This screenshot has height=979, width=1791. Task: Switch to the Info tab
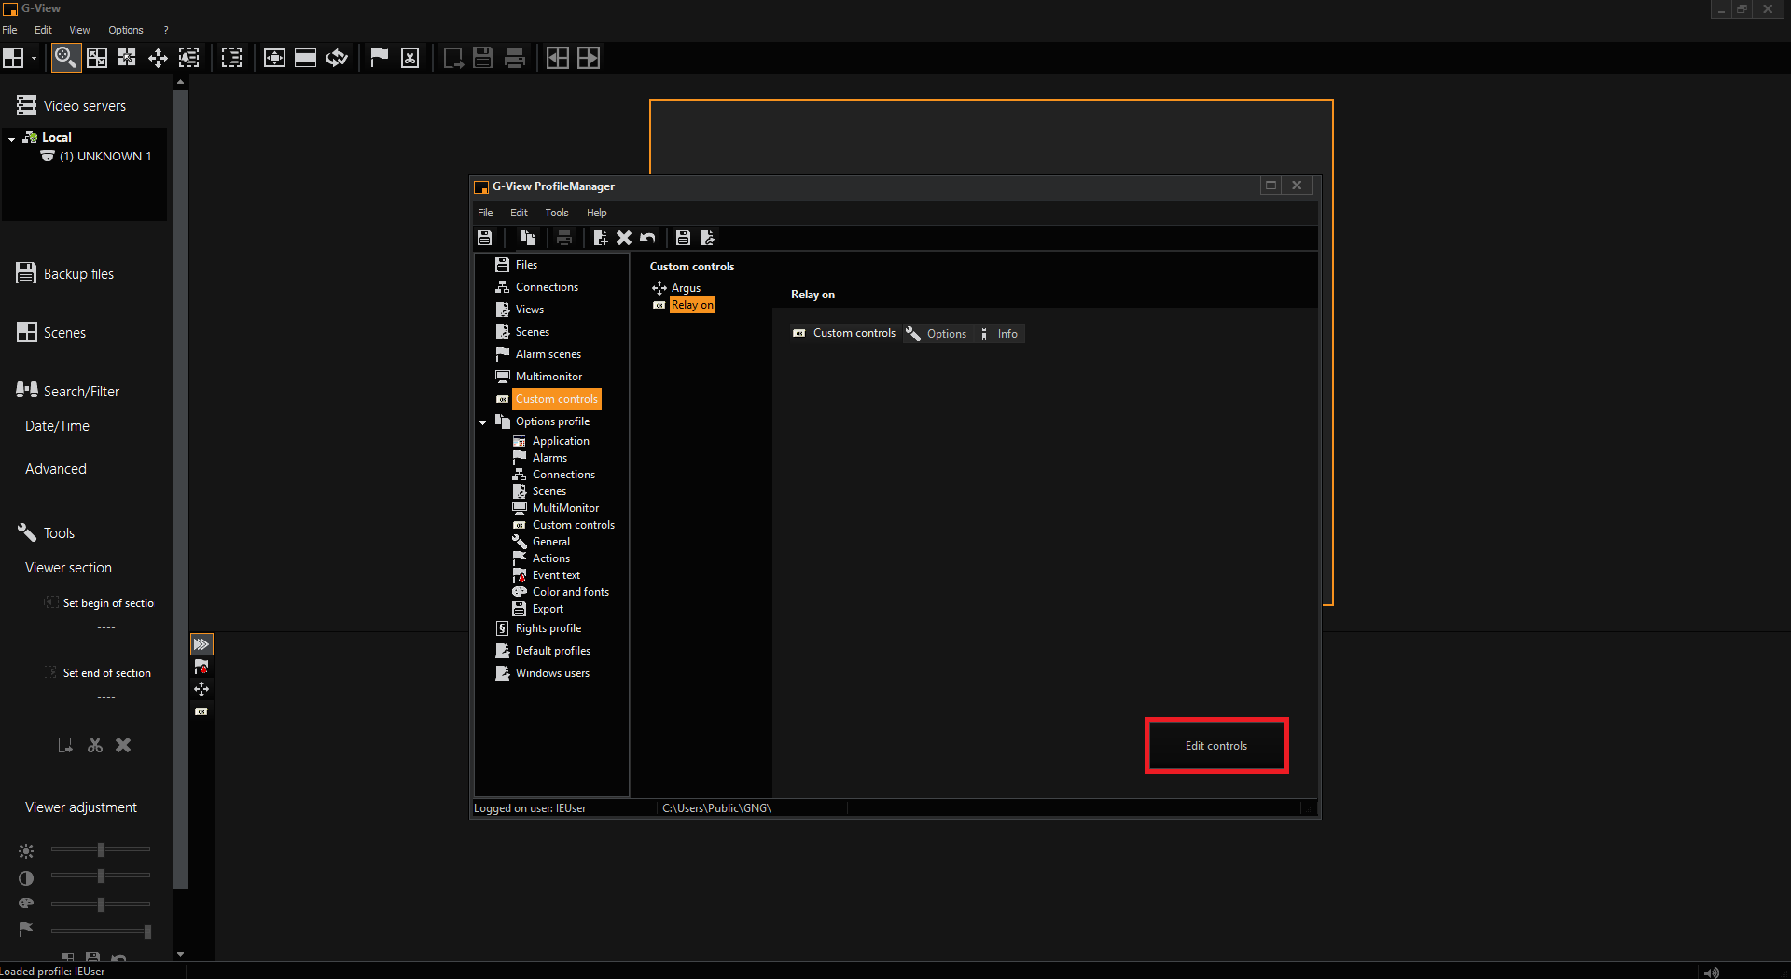pyautogui.click(x=1000, y=334)
